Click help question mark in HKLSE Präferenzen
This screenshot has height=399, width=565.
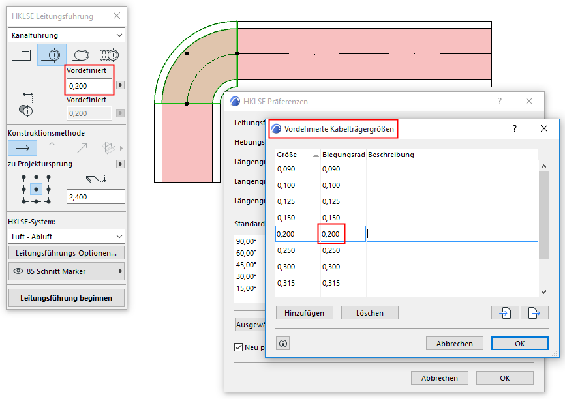pos(499,101)
